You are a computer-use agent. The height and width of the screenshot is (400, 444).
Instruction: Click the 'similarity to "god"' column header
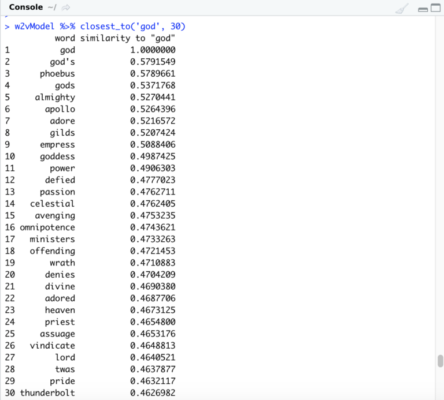click(128, 39)
